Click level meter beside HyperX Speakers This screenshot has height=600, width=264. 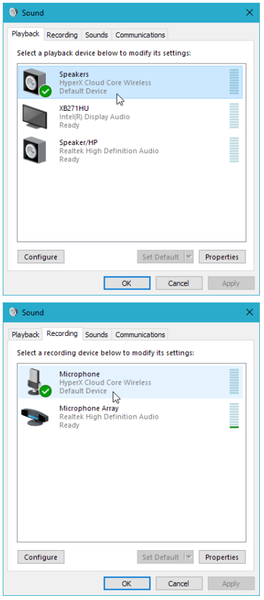pos(234,82)
